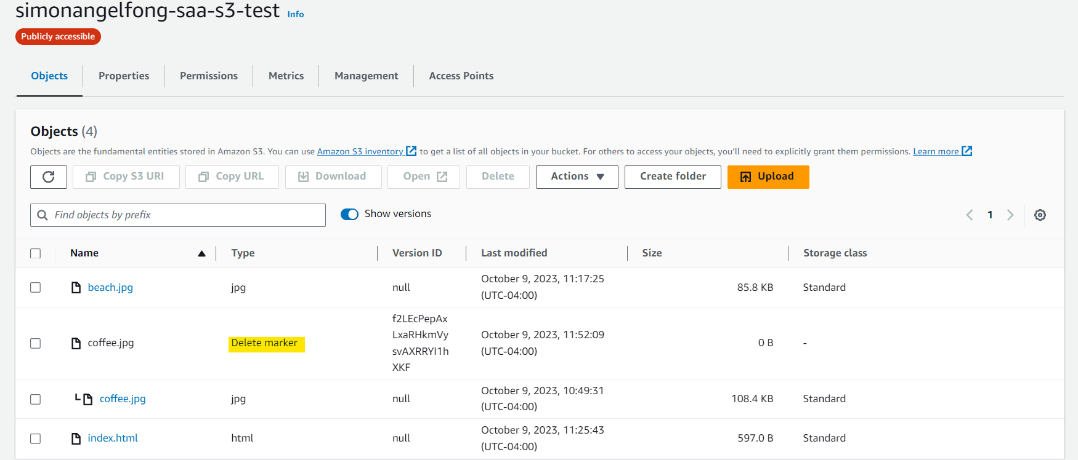Screen dimensions: 1078x460
Task: Click file icon of coffee.jpg delete marker
Action: pyautogui.click(x=76, y=343)
